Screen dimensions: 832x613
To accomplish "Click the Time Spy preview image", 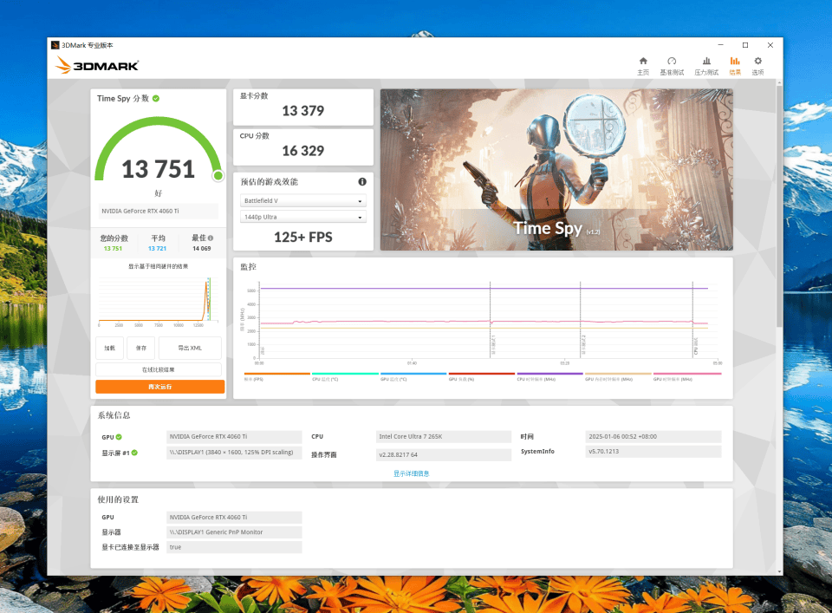I will [x=556, y=169].
